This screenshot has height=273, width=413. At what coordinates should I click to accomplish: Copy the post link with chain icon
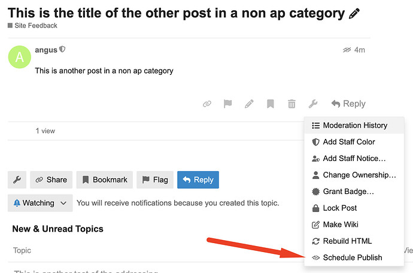click(207, 104)
